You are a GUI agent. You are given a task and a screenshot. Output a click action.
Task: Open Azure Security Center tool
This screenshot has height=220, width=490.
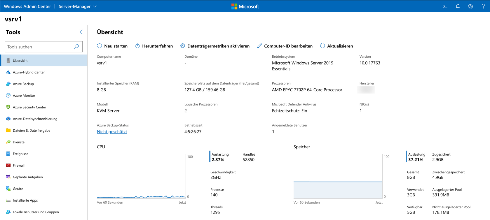point(44,107)
